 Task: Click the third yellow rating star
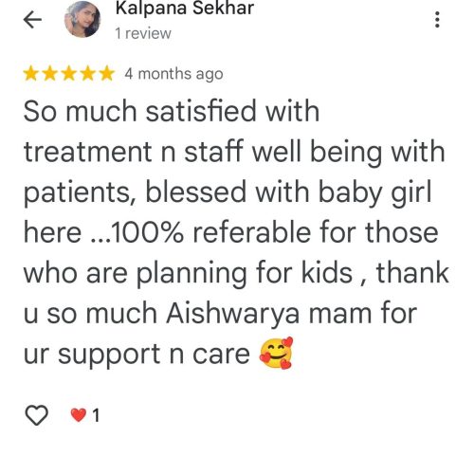[x=69, y=74]
